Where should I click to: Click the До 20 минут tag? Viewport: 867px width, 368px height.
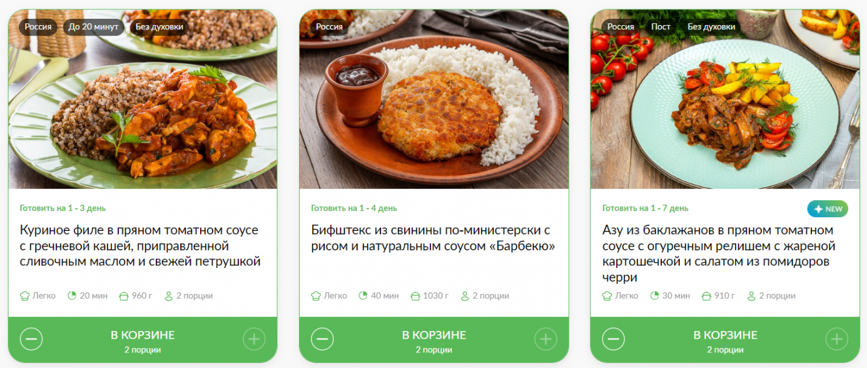93,27
